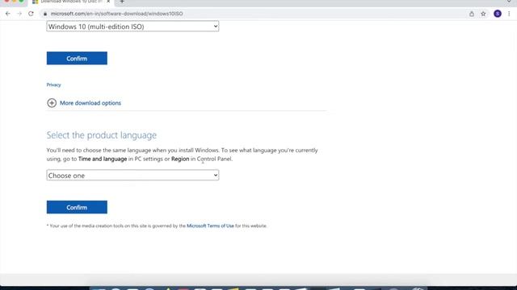517x290 pixels.
Task: Expand More download options
Action: [90, 103]
